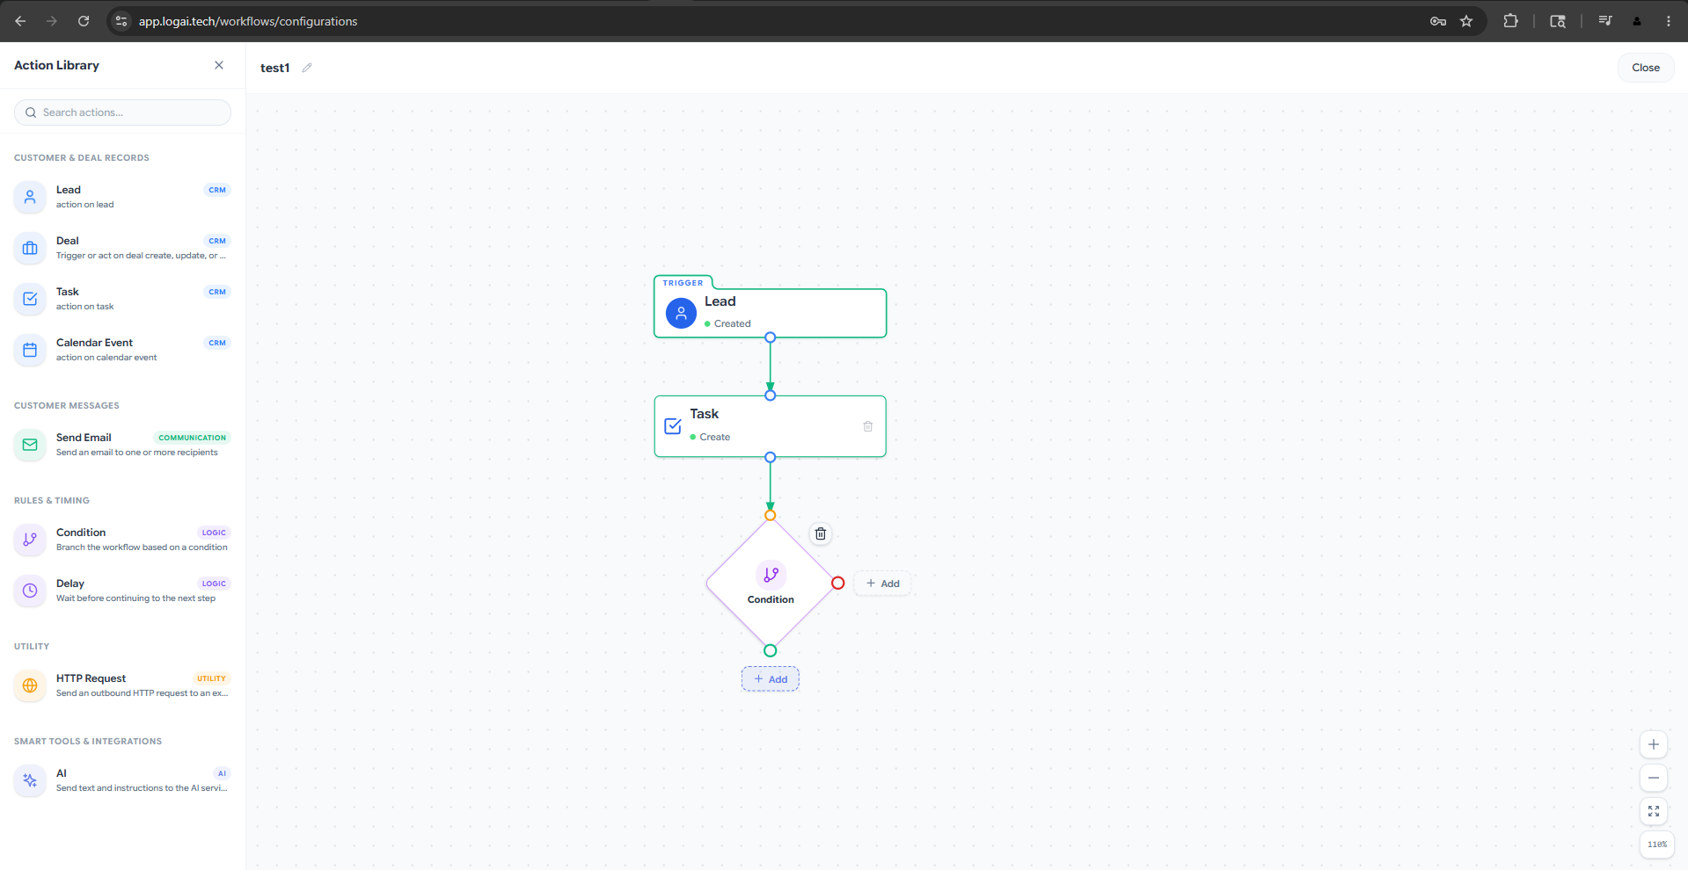The width and height of the screenshot is (1688, 870).
Task: Delete the Condition node with trash icon
Action: coord(821,533)
